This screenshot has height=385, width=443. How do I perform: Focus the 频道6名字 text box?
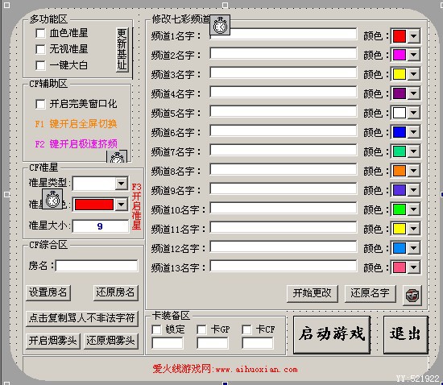pos(284,130)
